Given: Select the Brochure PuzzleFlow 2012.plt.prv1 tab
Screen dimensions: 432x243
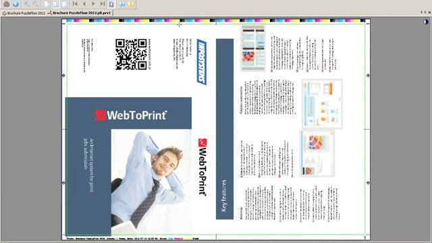Looking at the screenshot, I should point(80,13).
